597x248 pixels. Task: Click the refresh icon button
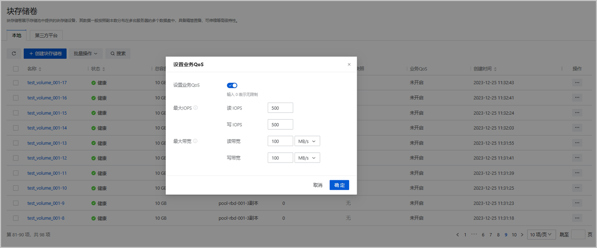click(x=14, y=53)
